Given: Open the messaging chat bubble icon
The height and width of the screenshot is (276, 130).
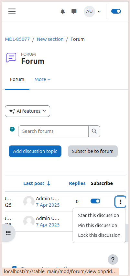Looking at the screenshot, I should (74, 11).
